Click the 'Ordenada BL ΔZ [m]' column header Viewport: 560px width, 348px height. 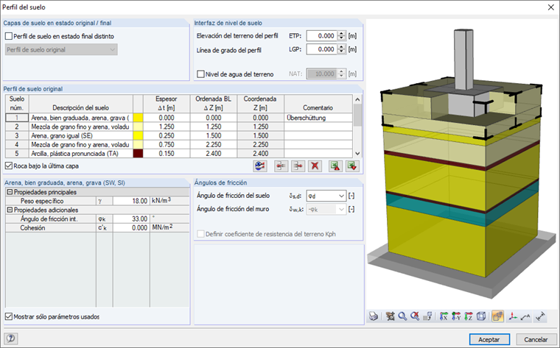pyautogui.click(x=213, y=104)
